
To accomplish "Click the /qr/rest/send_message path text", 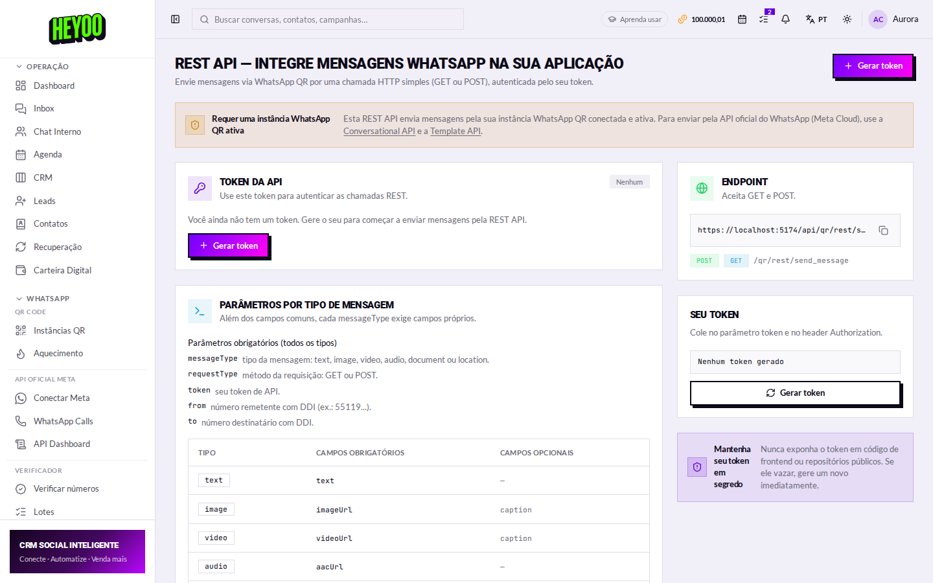I will 801,260.
